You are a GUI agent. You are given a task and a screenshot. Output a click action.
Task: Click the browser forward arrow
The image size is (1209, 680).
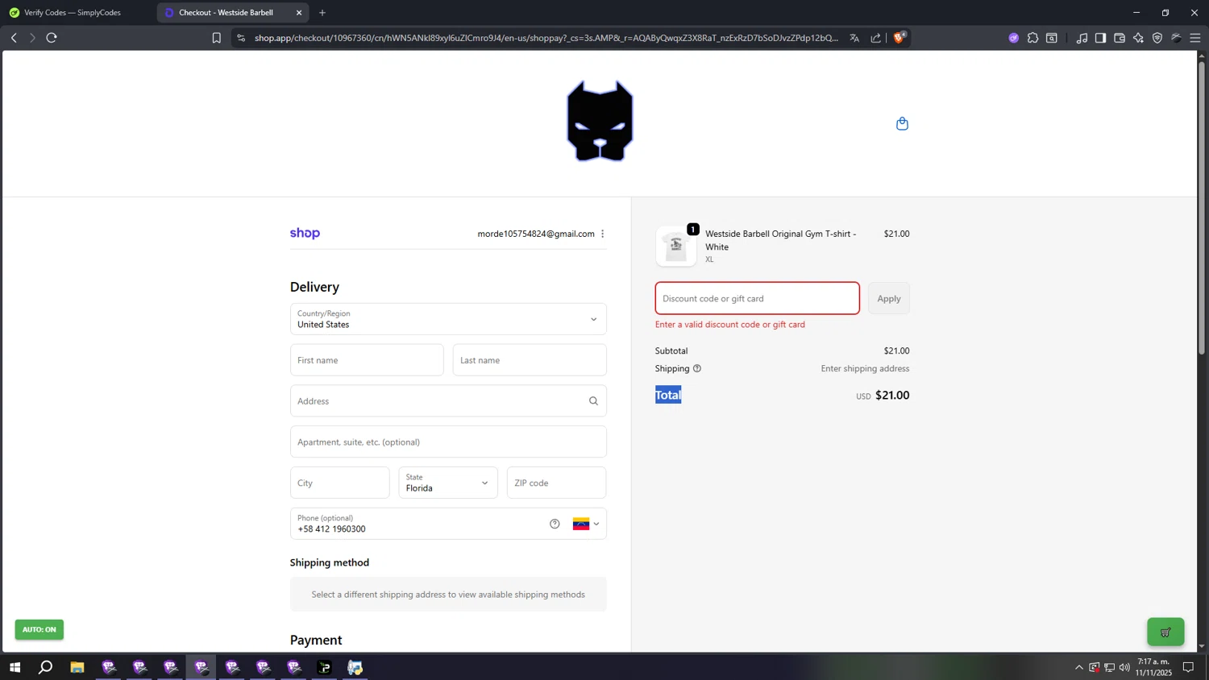32,38
